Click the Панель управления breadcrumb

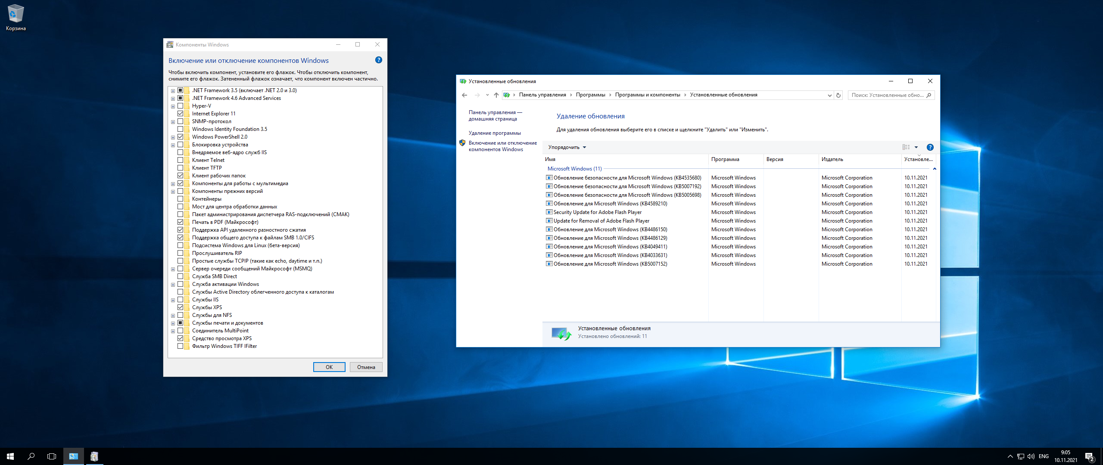[542, 95]
